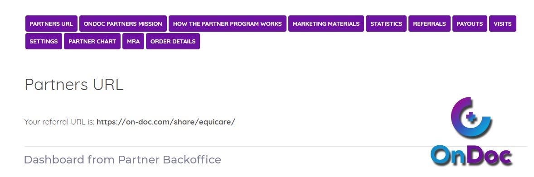Open the Payouts tab
The height and width of the screenshot is (177, 534).
pos(470,24)
